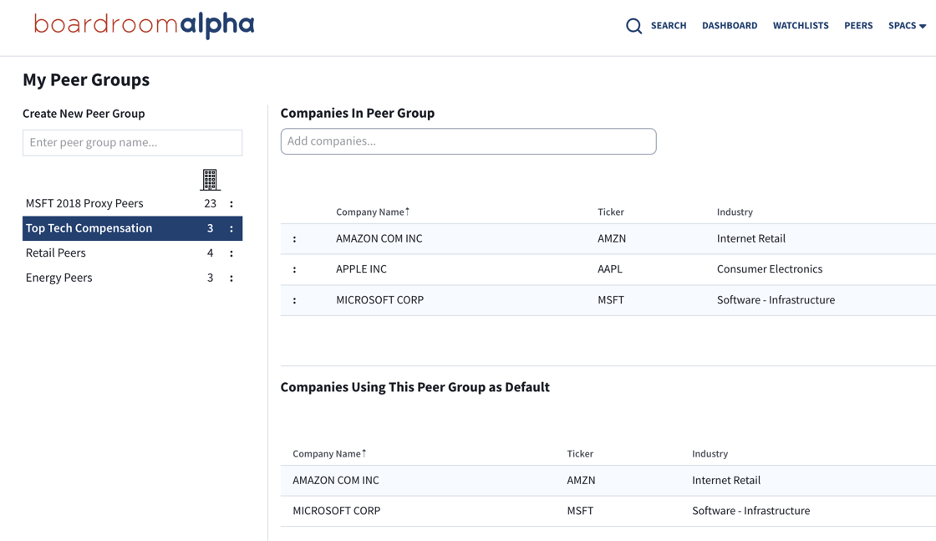Open options menu for Top Tech Compensation
Image resolution: width=936 pixels, height=541 pixels.
[x=231, y=228]
